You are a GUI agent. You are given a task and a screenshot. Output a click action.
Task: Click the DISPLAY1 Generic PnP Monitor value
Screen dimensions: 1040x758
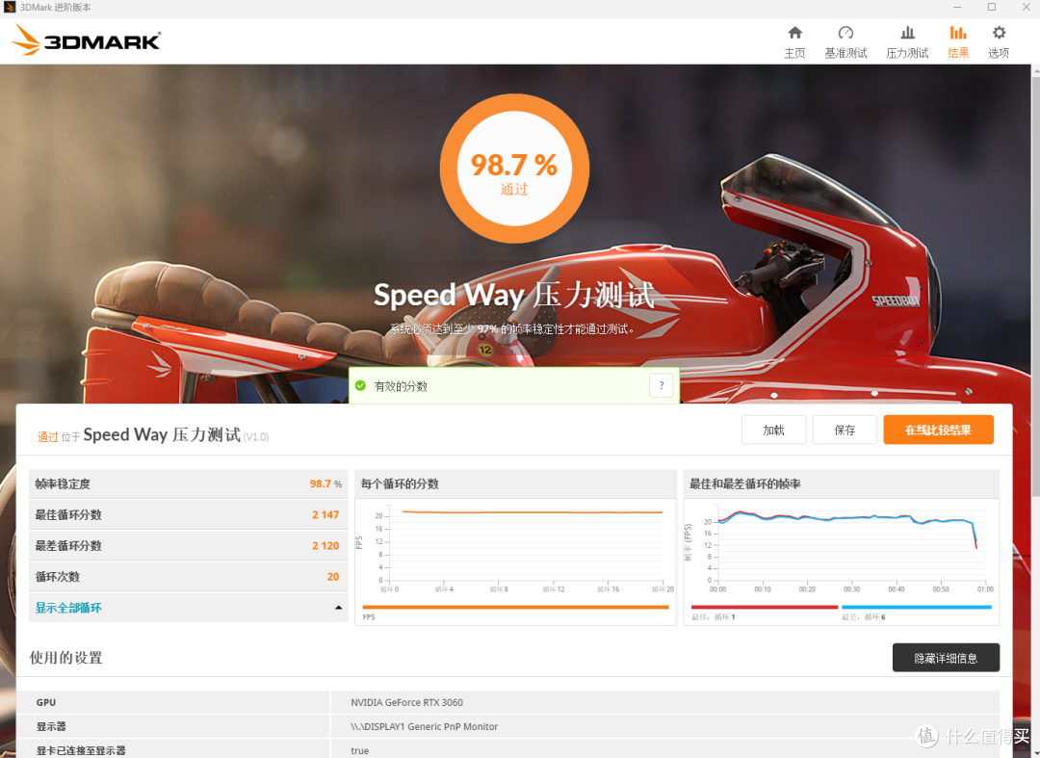pos(425,726)
